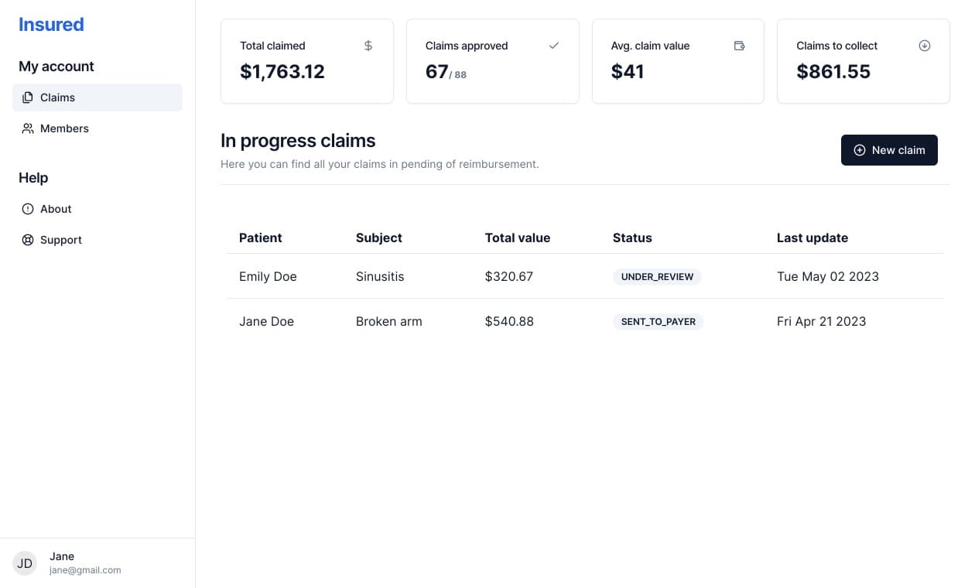Select Claims in the My account menu
This screenshot has height=588, width=975.
(x=57, y=97)
